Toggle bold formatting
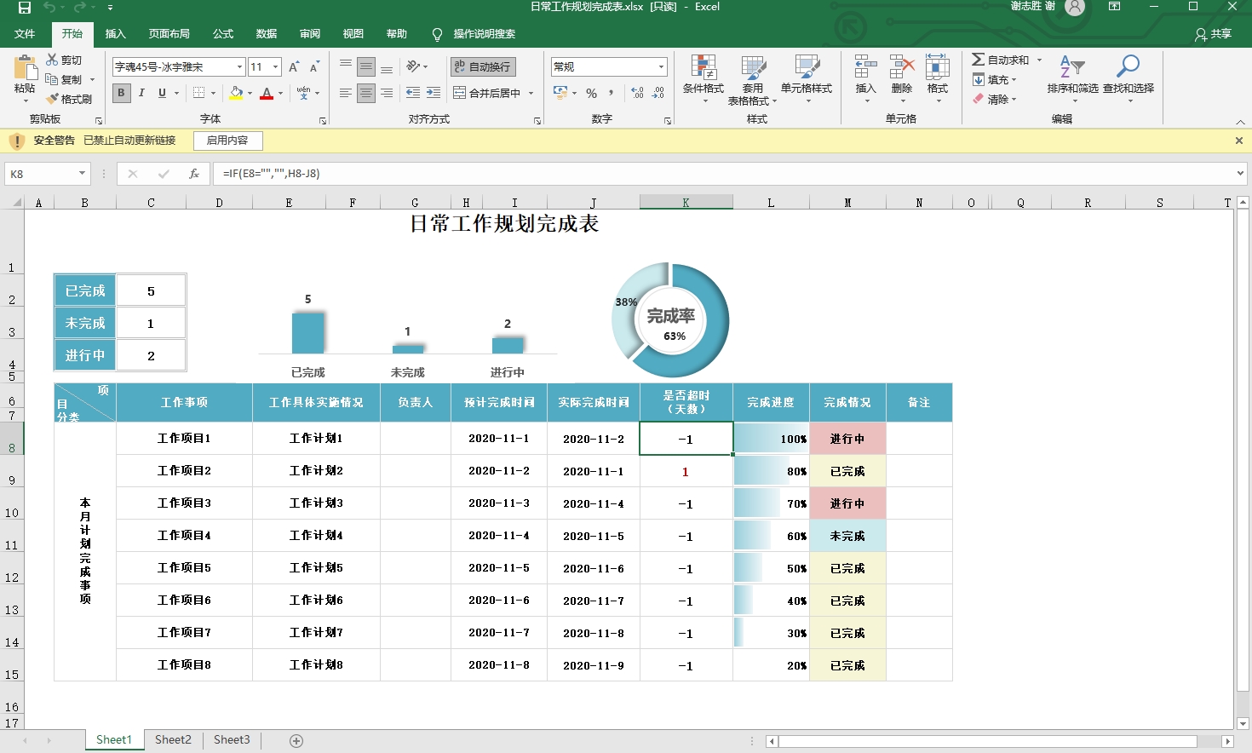1252x753 pixels. [x=122, y=93]
